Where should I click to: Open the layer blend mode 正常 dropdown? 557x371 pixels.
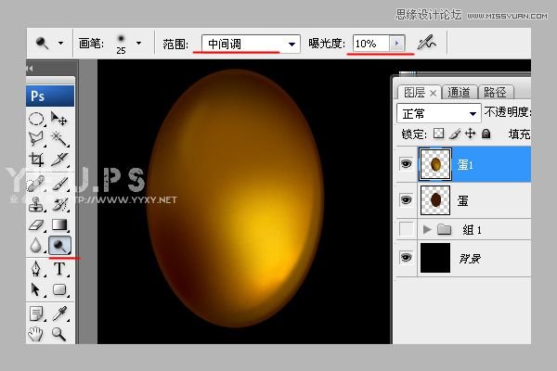pyautogui.click(x=439, y=113)
